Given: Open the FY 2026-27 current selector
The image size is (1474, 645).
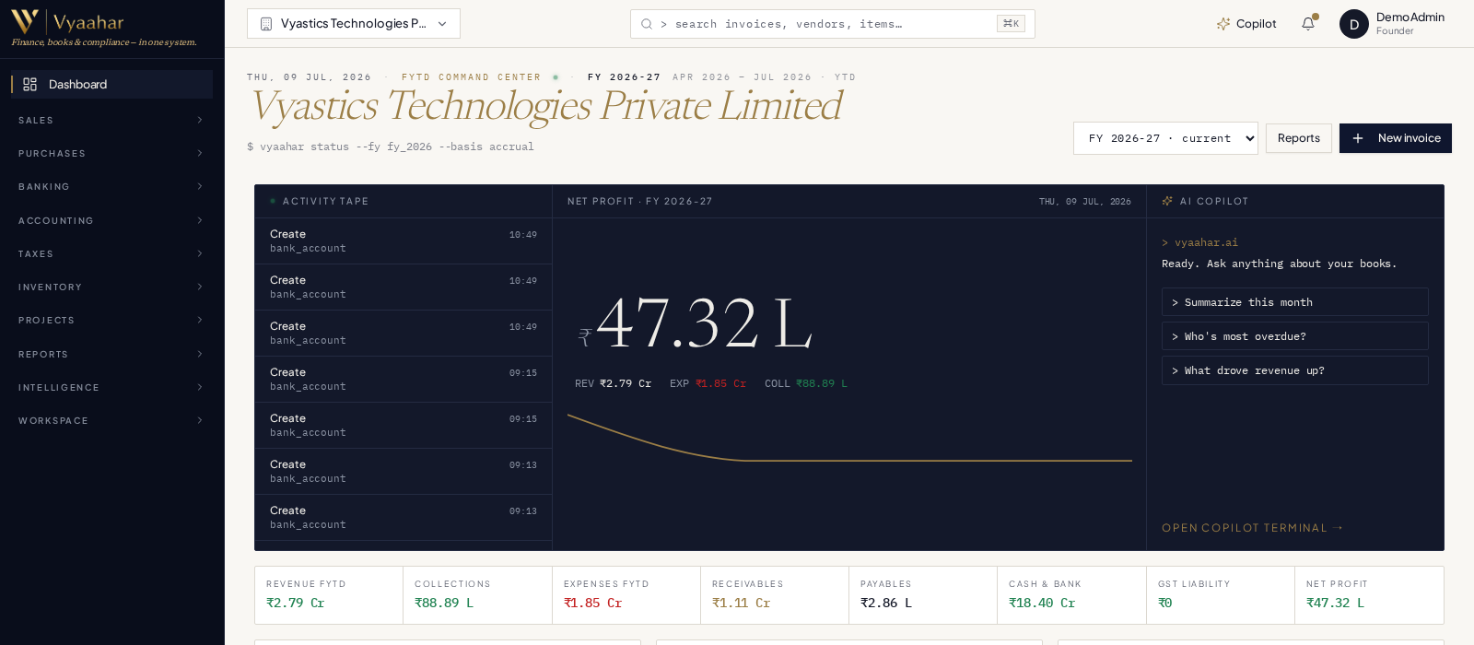Looking at the screenshot, I should coord(1165,138).
